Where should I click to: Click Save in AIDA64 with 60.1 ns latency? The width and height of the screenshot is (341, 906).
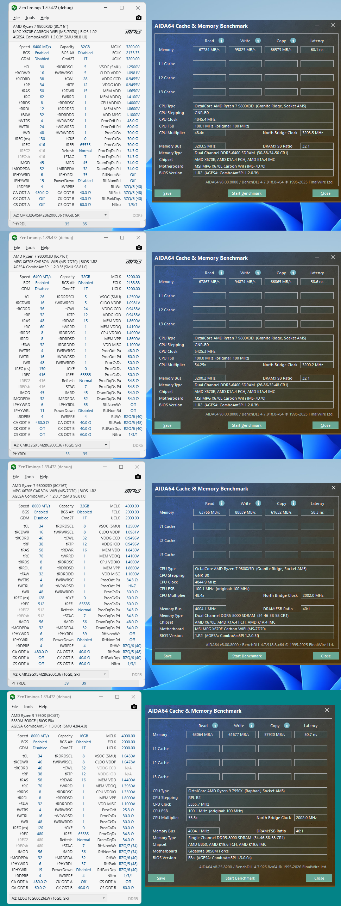[167, 193]
